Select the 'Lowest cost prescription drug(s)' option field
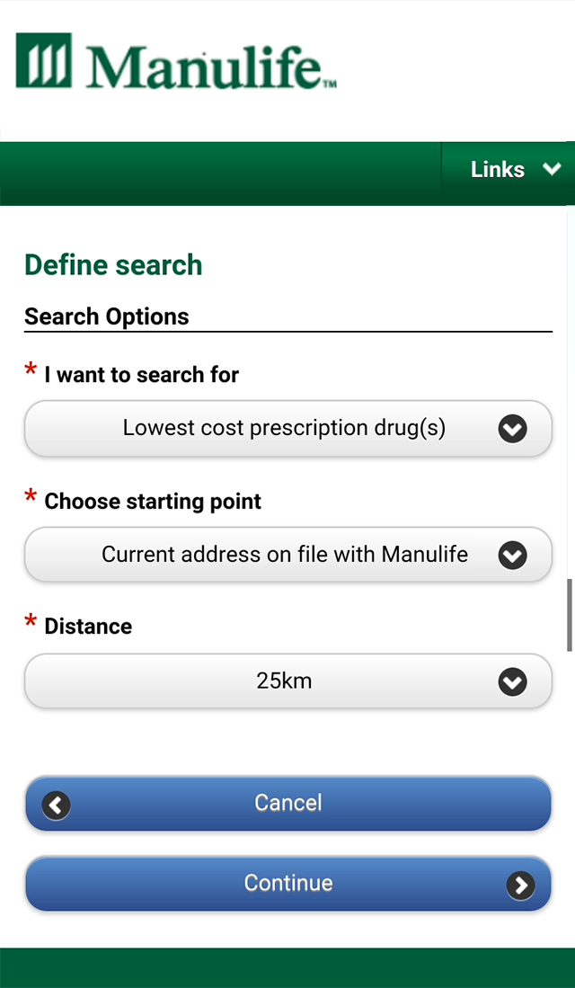 click(287, 429)
